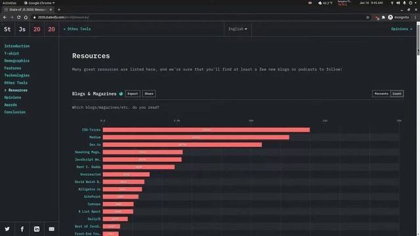Click the Medium red bar
Viewport: 420px width, 236px height.
point(196,137)
